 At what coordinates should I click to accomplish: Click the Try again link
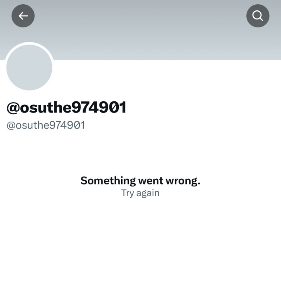pyautogui.click(x=140, y=193)
